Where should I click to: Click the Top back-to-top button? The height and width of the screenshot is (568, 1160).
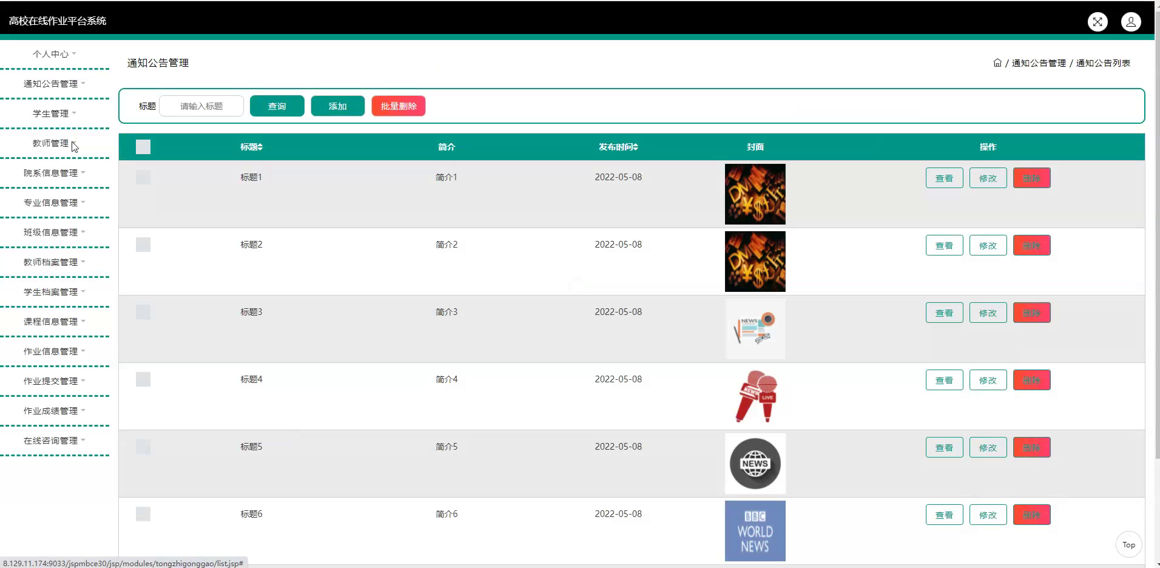1129,545
